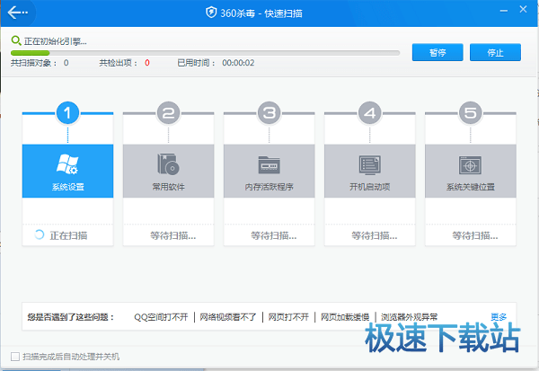
Task: Select the 系统关键位置 target icon
Action: (470, 165)
